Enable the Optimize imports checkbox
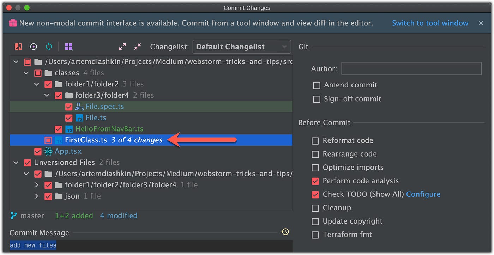The image size is (494, 255). pos(315,168)
